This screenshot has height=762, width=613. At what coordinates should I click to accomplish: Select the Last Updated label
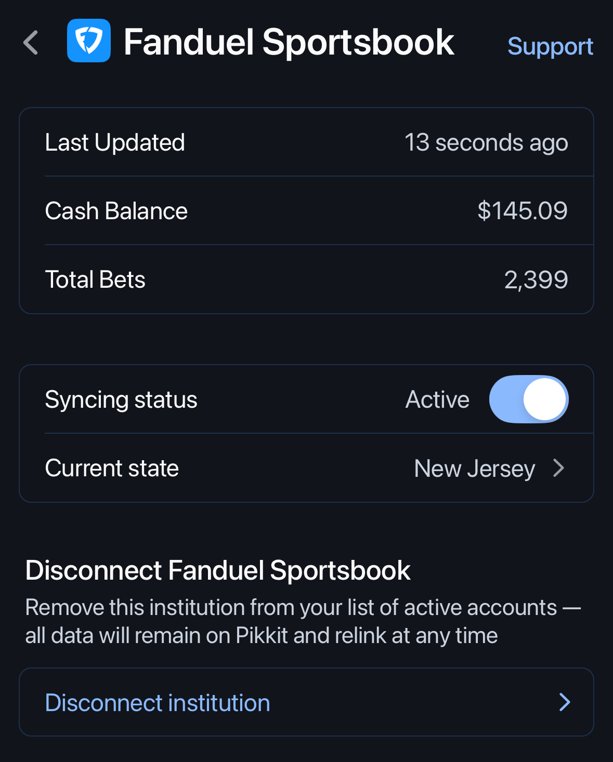[x=115, y=142]
